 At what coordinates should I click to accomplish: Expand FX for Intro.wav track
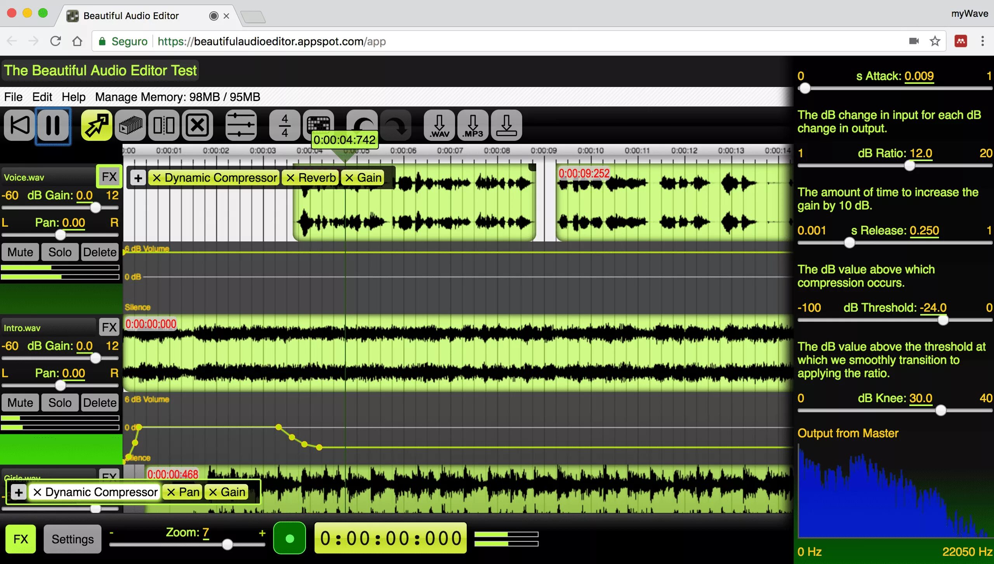click(109, 327)
